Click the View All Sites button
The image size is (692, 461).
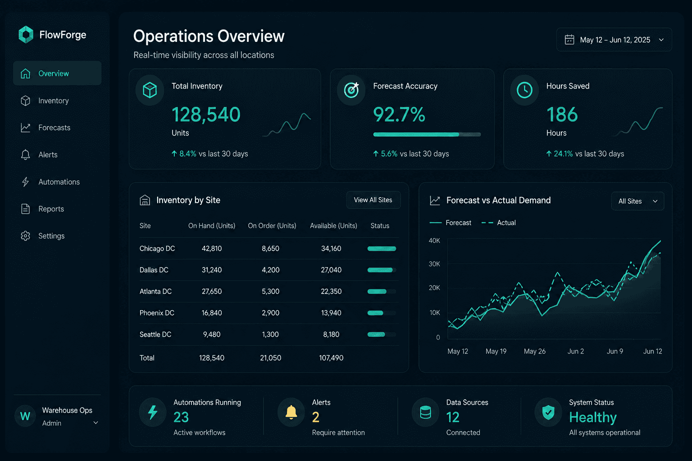[x=373, y=200]
